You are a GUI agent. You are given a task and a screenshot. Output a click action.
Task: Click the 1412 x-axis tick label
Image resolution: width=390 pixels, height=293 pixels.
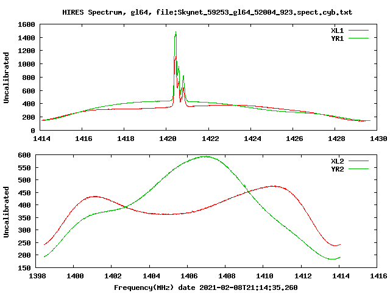[303, 276]
